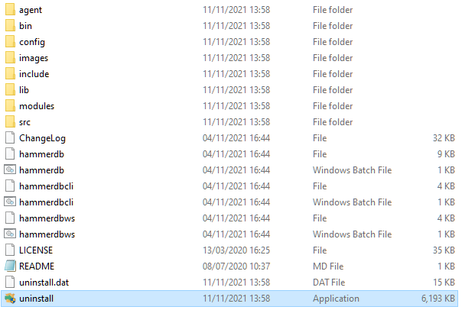462x310 pixels.
Task: Select hammerdb name in the 1 KB batch row
Action: click(x=41, y=170)
